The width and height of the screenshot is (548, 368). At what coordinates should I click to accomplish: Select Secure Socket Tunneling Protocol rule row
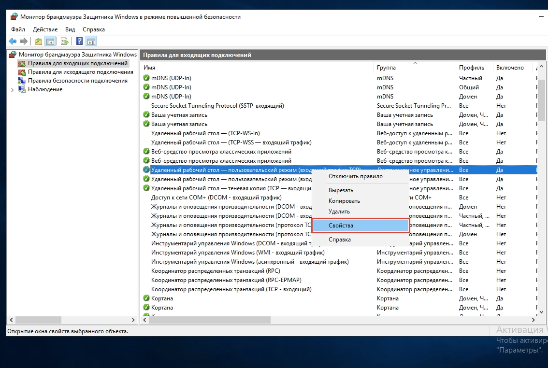pyautogui.click(x=217, y=106)
